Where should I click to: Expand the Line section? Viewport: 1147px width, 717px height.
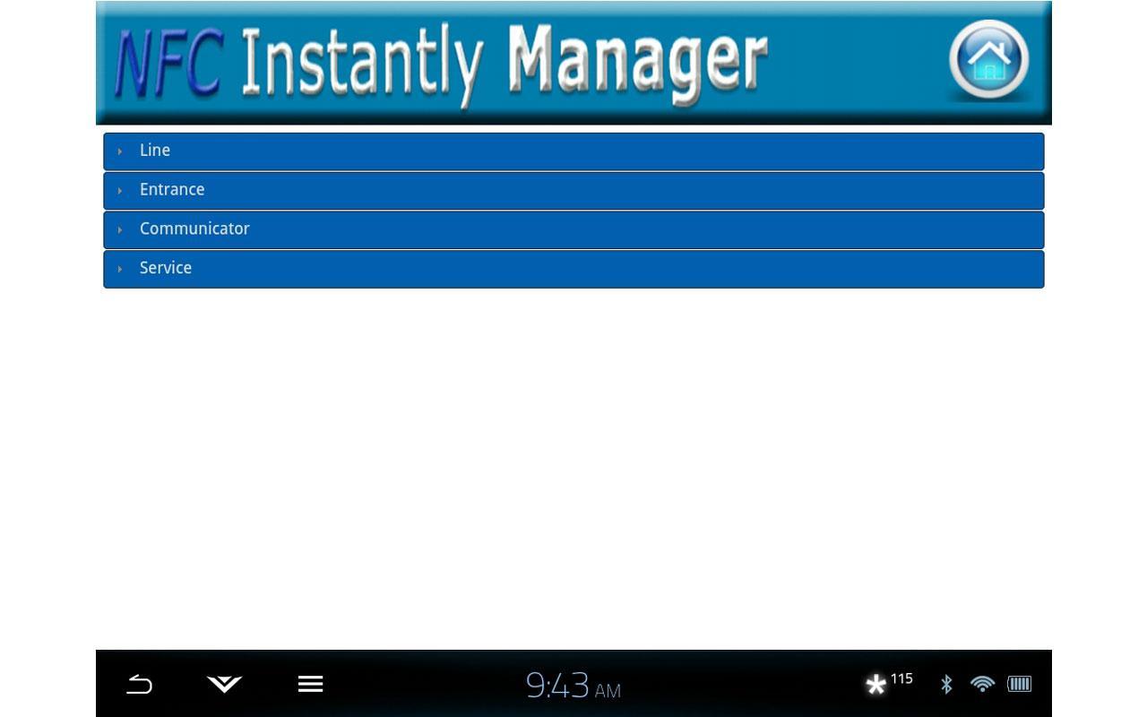click(573, 151)
